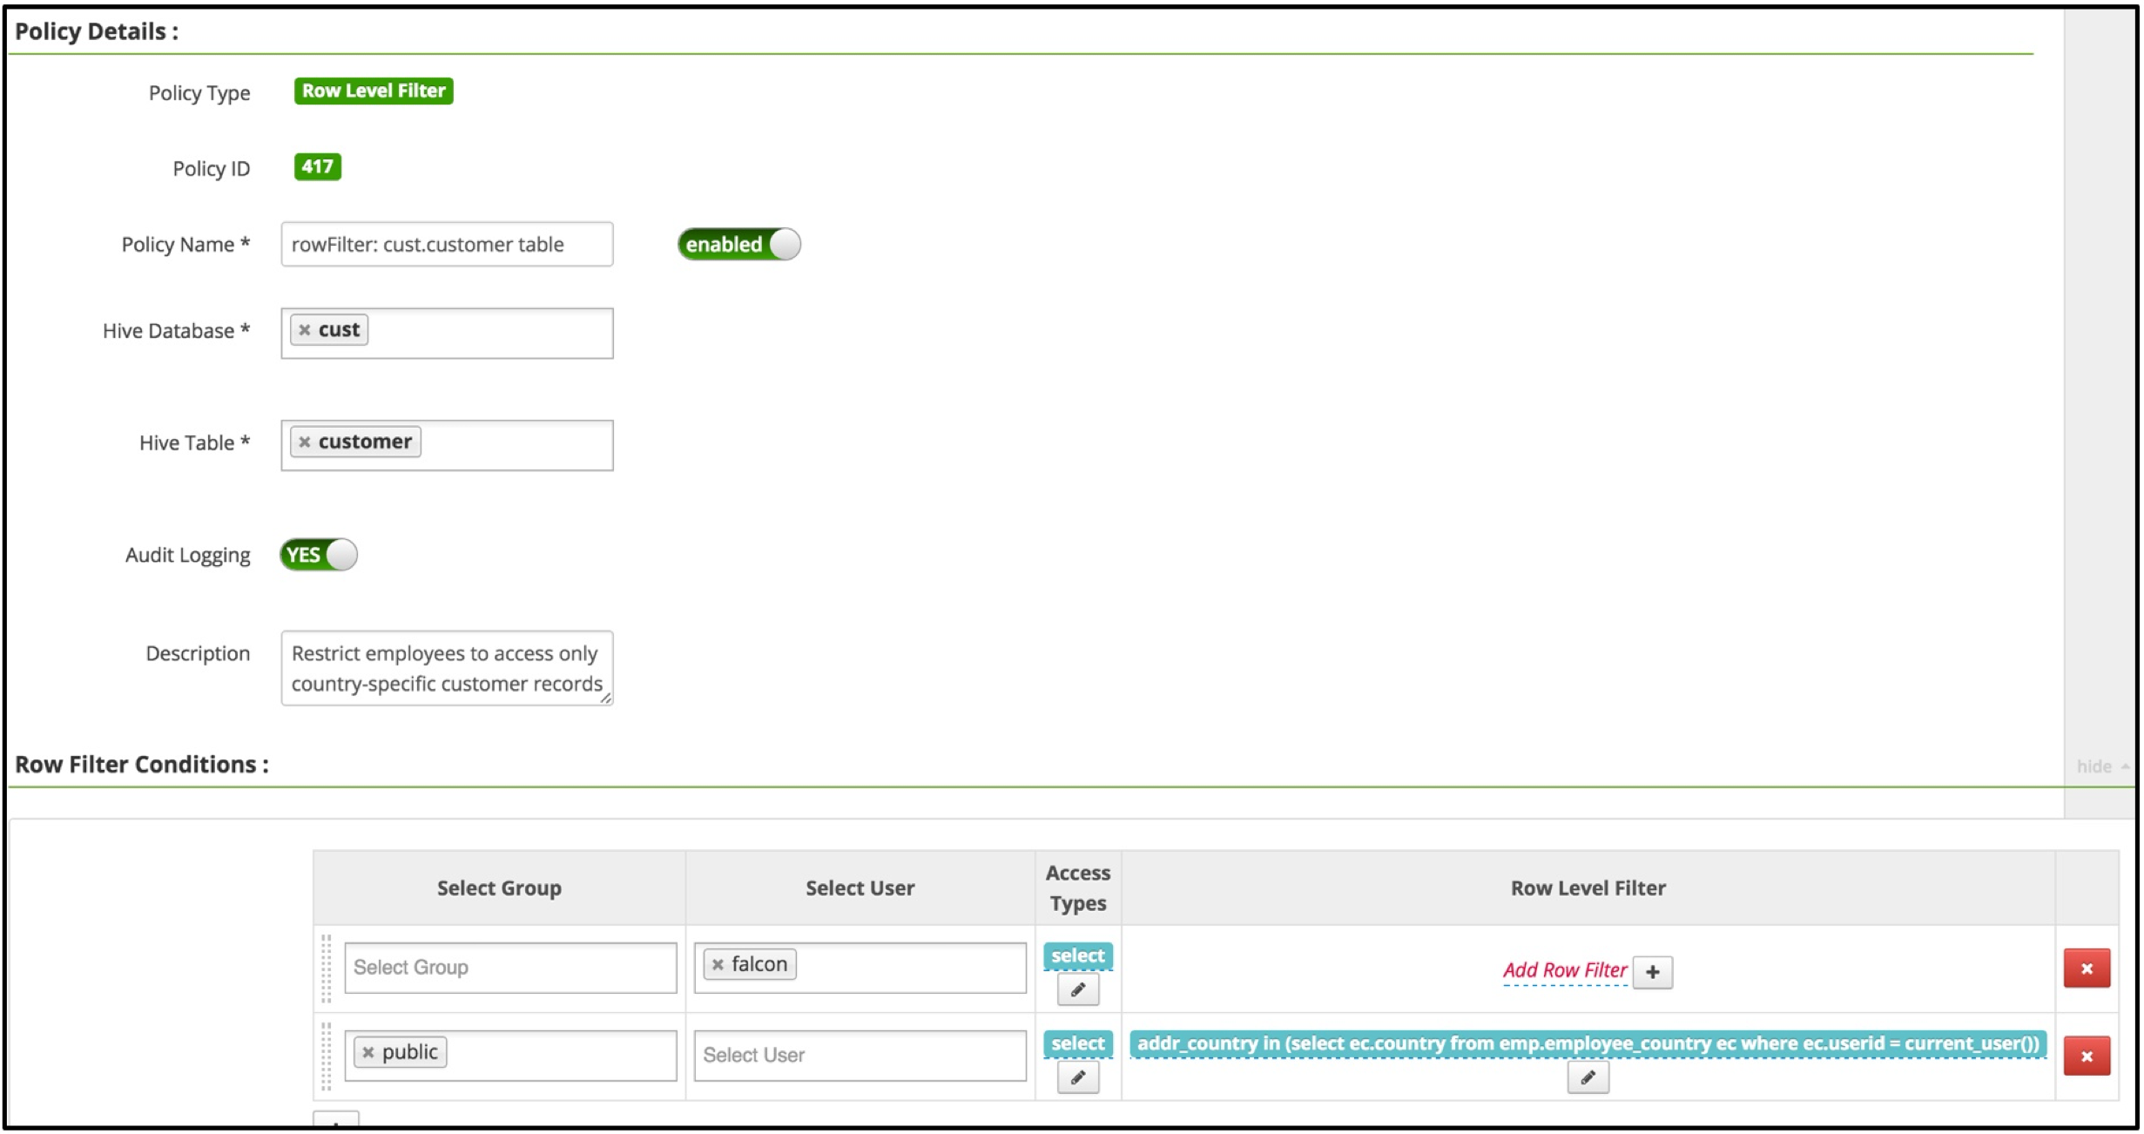Edit access types for falcon row

pos(1077,990)
